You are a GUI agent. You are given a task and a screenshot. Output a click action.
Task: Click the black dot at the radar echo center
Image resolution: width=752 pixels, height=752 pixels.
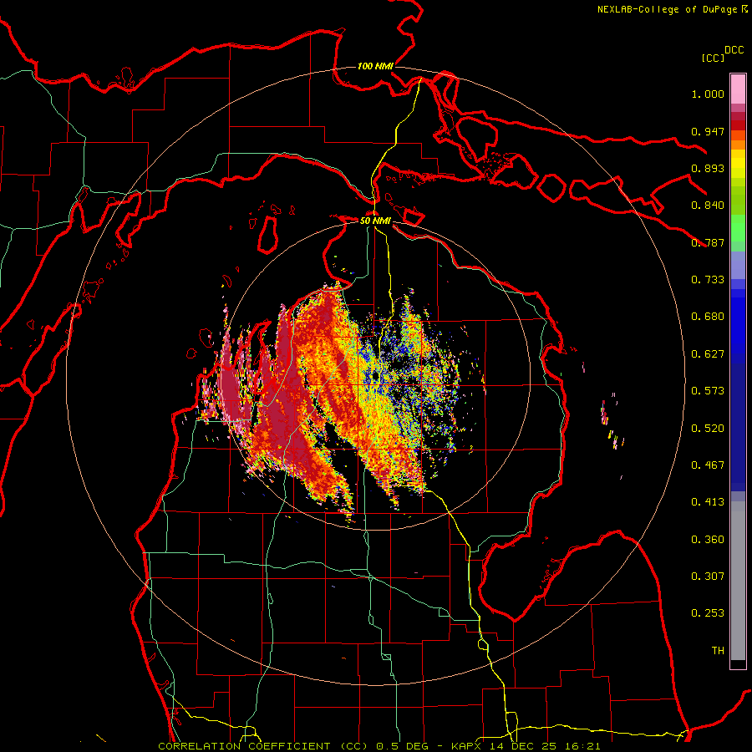click(x=374, y=378)
